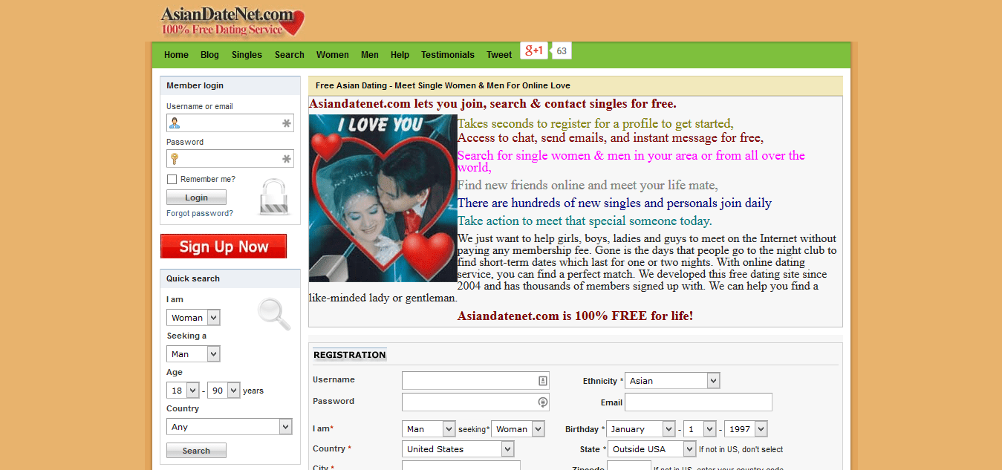Expand the Quick search Country dropdown showing Any
Viewport: 1002px width, 470px height.
[x=230, y=427]
